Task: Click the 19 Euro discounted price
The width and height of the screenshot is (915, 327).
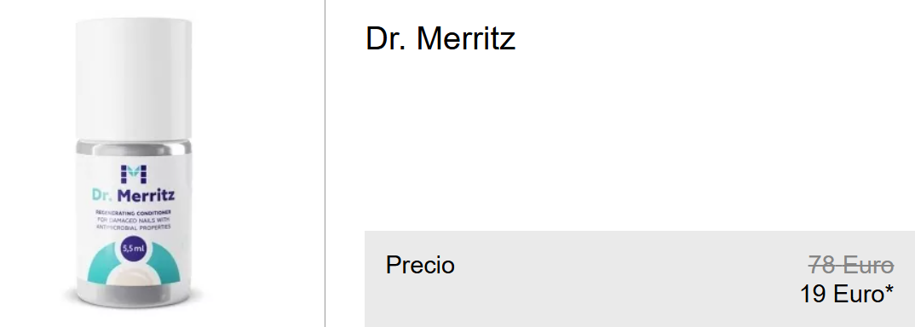Action: [842, 295]
